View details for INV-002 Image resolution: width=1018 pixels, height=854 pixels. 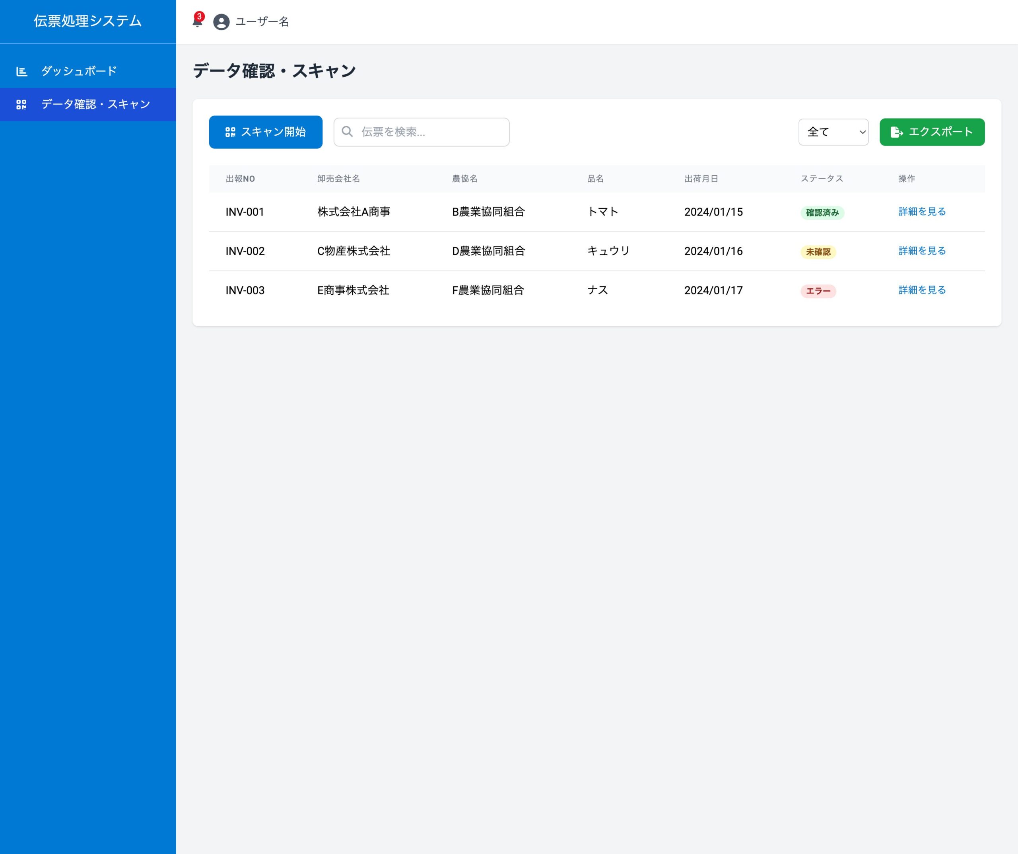point(922,251)
